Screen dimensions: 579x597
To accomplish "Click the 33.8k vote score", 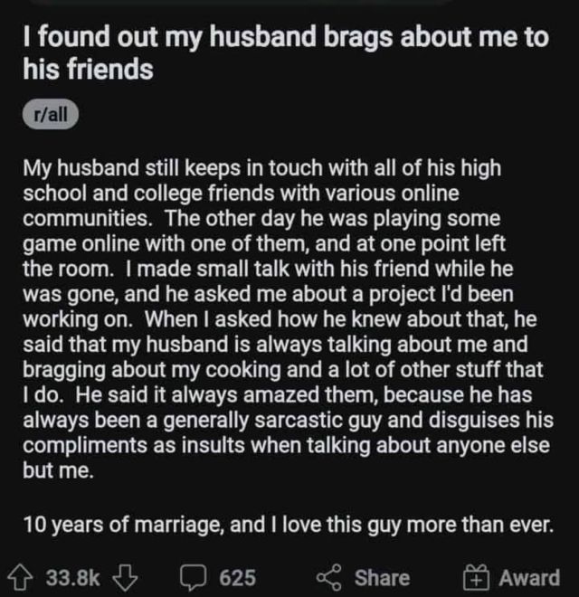I will click(73, 578).
